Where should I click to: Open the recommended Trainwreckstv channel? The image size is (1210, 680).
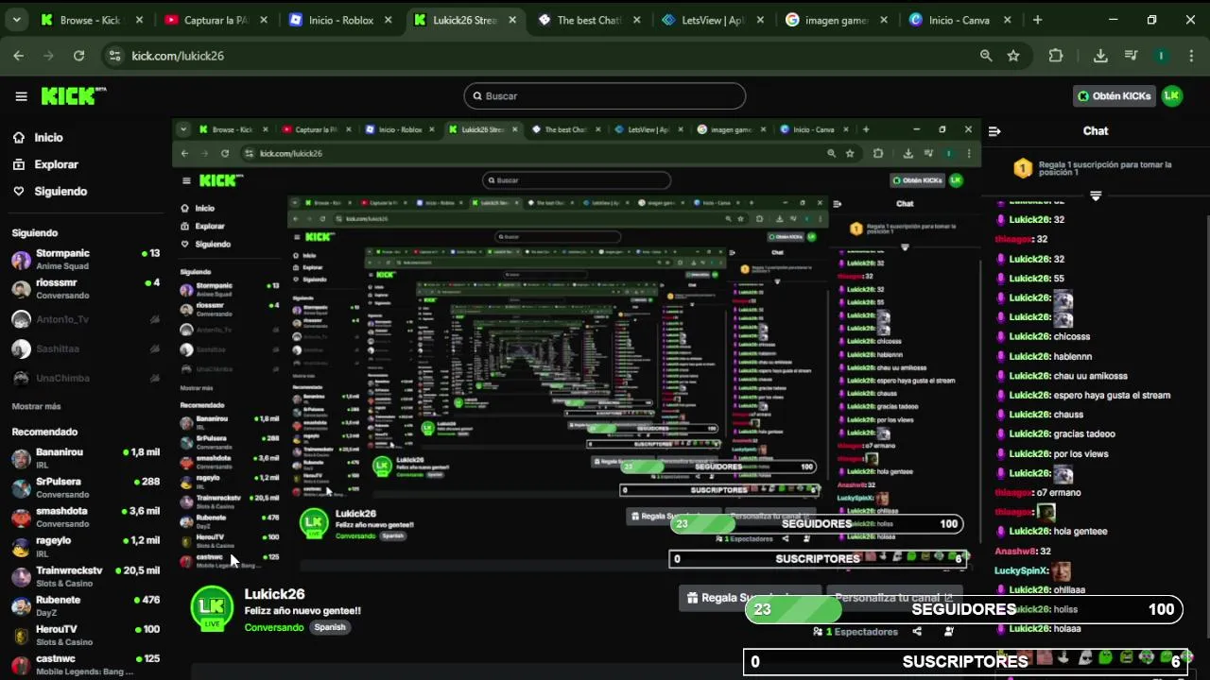(x=85, y=576)
